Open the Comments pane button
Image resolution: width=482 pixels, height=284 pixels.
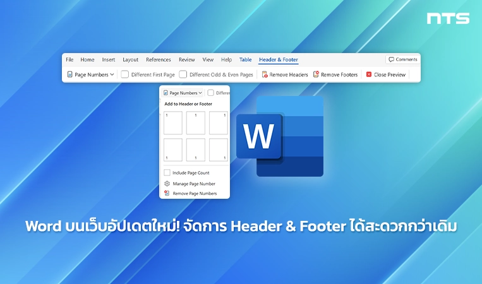402,59
